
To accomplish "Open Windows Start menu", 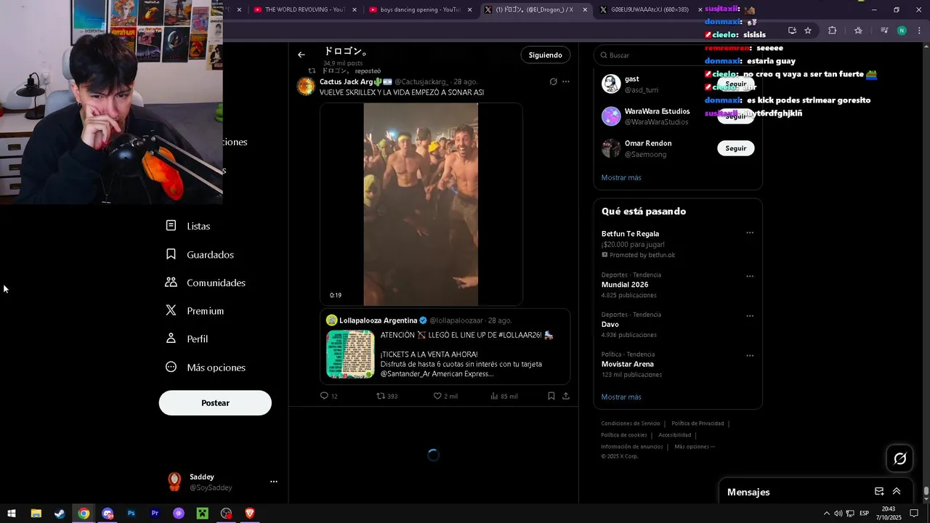I will 12,513.
